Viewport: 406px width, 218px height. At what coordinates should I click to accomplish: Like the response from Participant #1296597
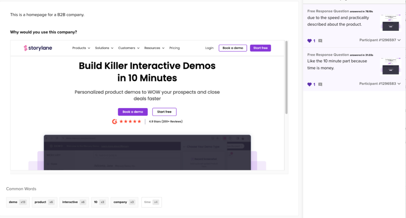[309, 41]
